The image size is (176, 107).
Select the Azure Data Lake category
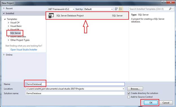click(x=18, y=37)
